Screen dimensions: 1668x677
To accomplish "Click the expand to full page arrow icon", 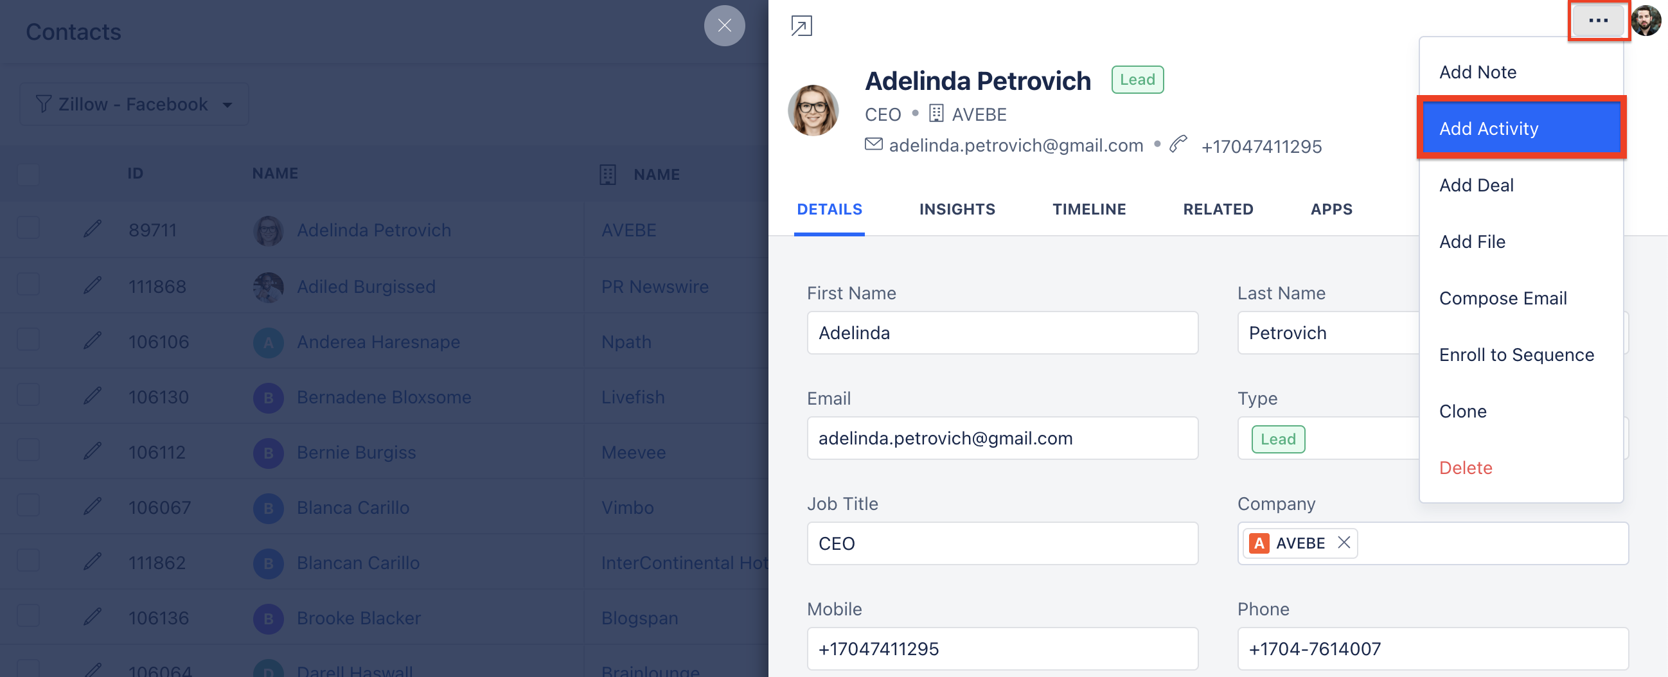I will (801, 26).
